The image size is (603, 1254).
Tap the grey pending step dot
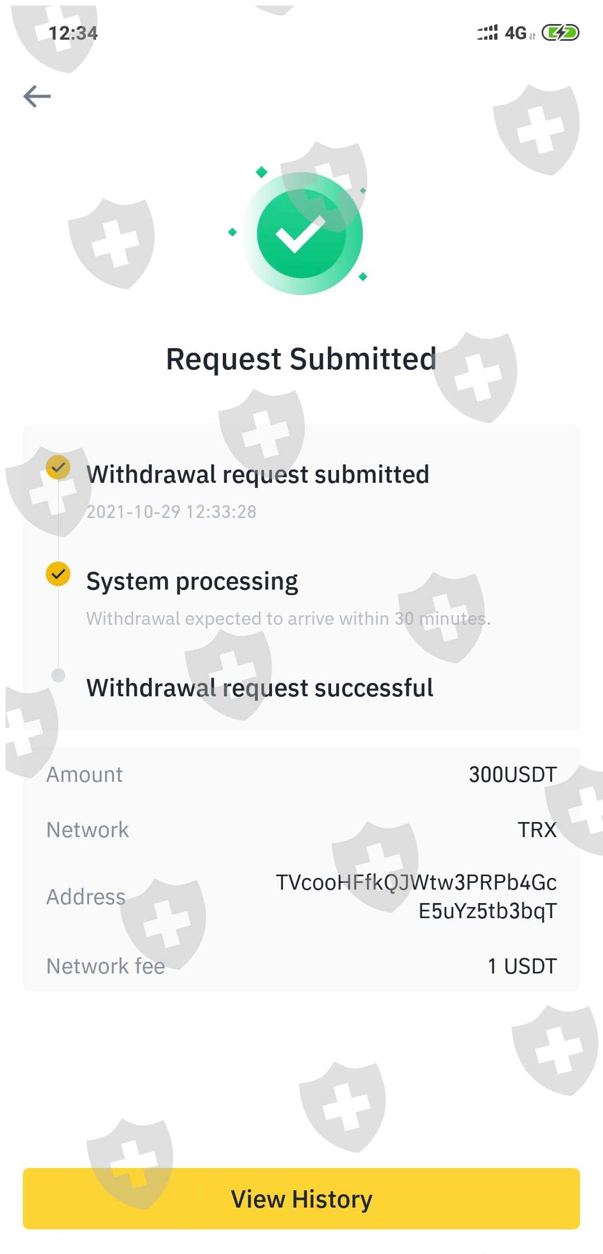pyautogui.click(x=58, y=675)
